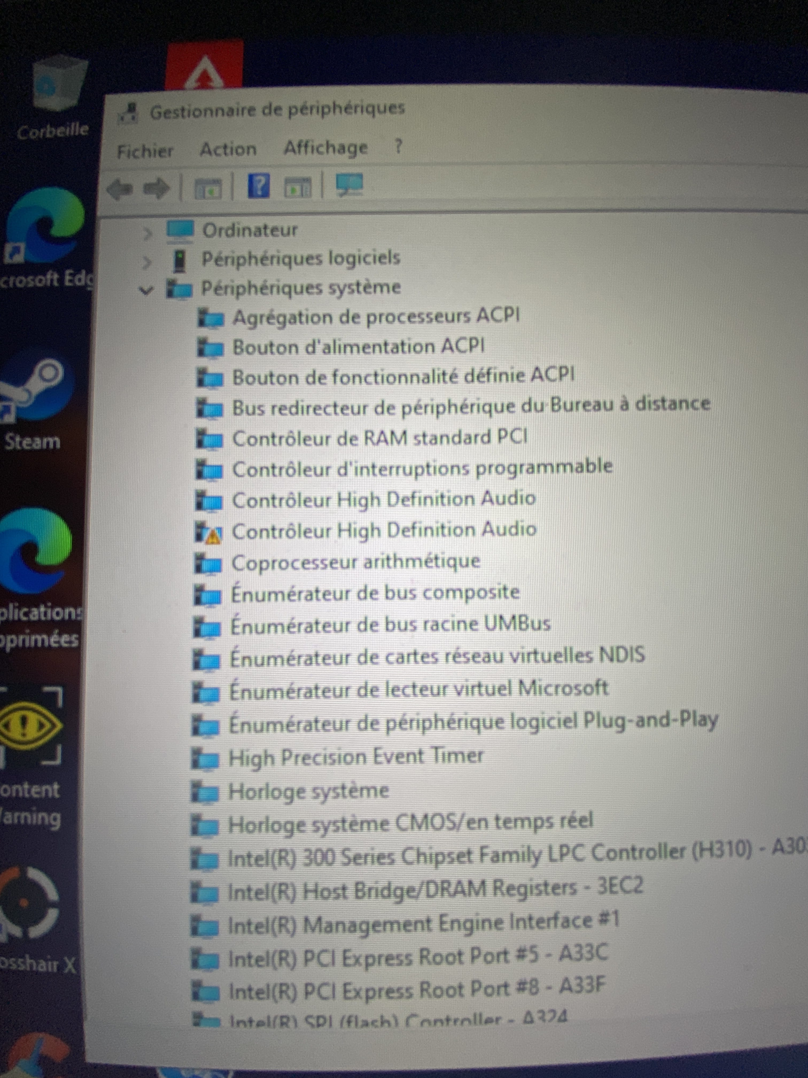Viewport: 808px width, 1078px height.
Task: Open the Fichier menu
Action: click(145, 151)
